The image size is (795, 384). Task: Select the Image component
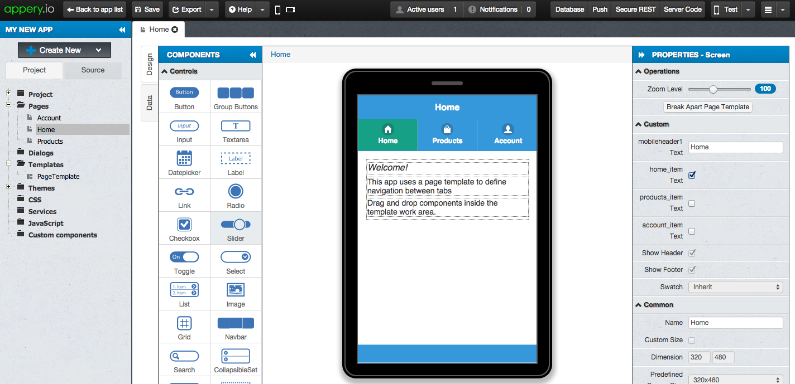point(236,294)
